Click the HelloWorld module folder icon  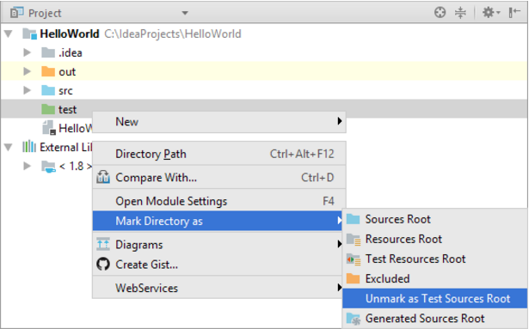click(x=29, y=34)
